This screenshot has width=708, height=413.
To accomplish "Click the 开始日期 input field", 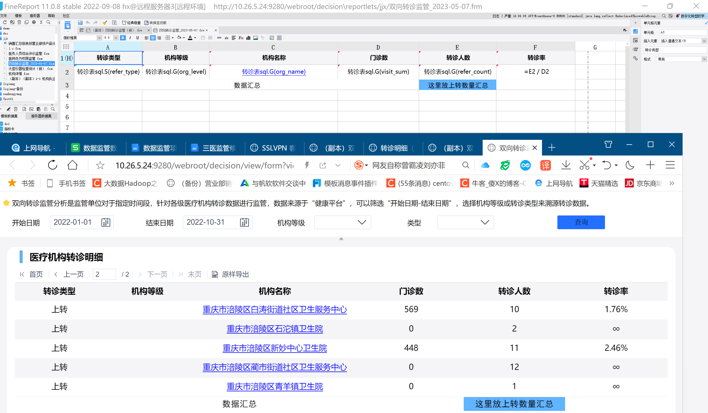I will (81, 222).
